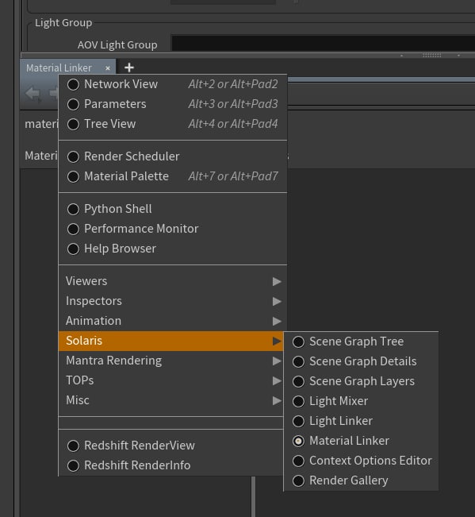Viewport: 475px width, 517px height.
Task: Select the Material Linker tab
Action: pos(59,68)
